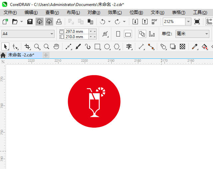The height and width of the screenshot is (169, 213).
Task: Toggle apply layout to current page only
Action: [152, 34]
